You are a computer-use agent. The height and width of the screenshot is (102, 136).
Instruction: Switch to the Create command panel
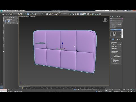(110, 16)
